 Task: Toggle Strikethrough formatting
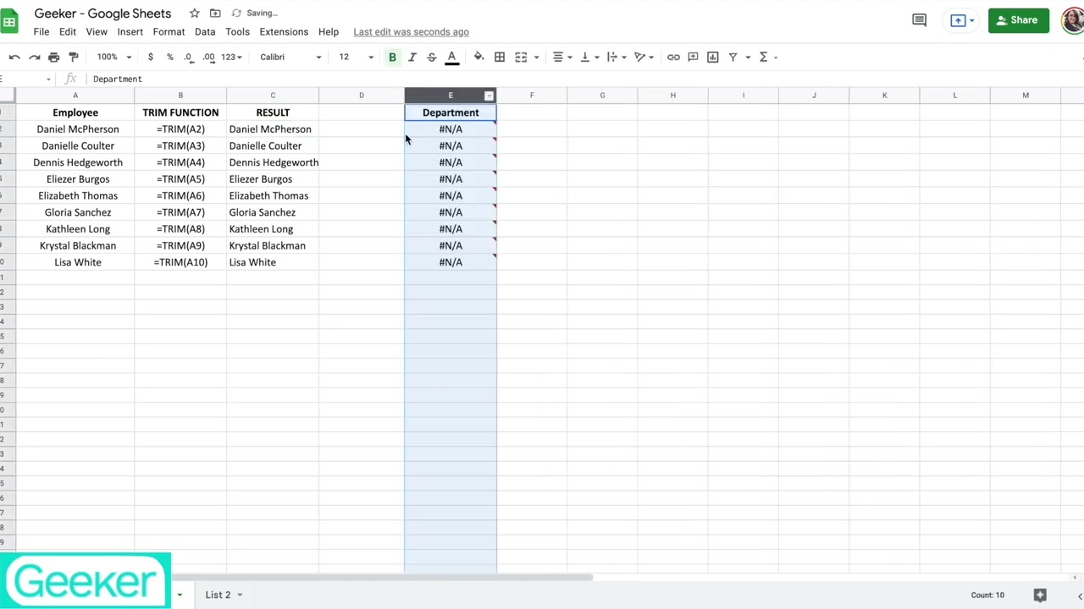tap(432, 57)
